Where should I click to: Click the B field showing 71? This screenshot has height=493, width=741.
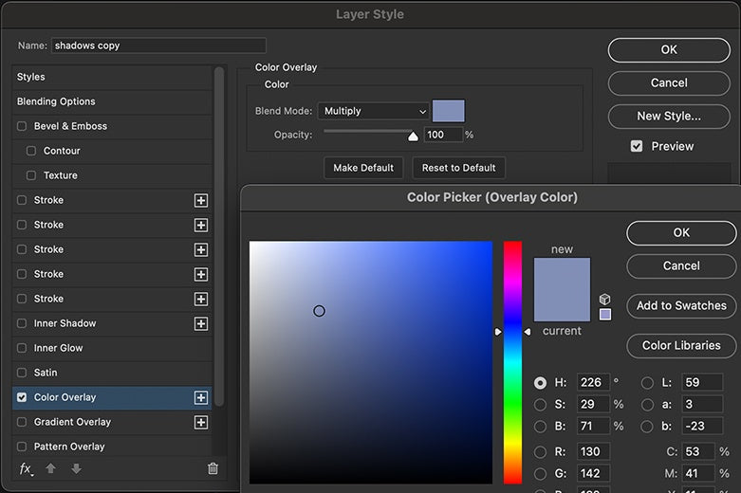(x=593, y=426)
